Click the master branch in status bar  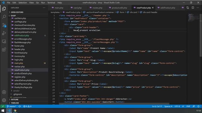point(11,106)
